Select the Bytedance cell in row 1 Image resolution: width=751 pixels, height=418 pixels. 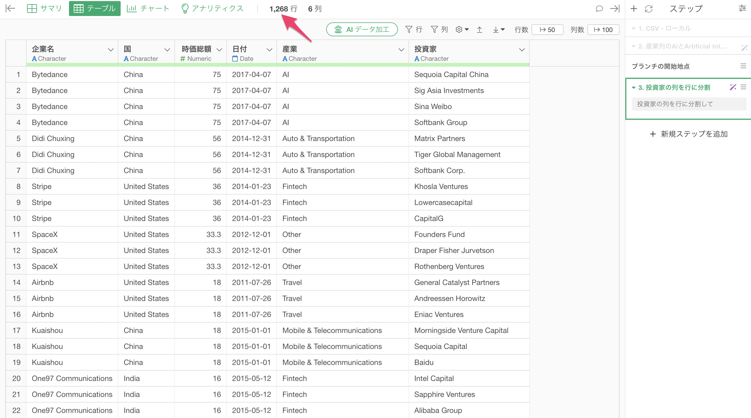click(72, 74)
